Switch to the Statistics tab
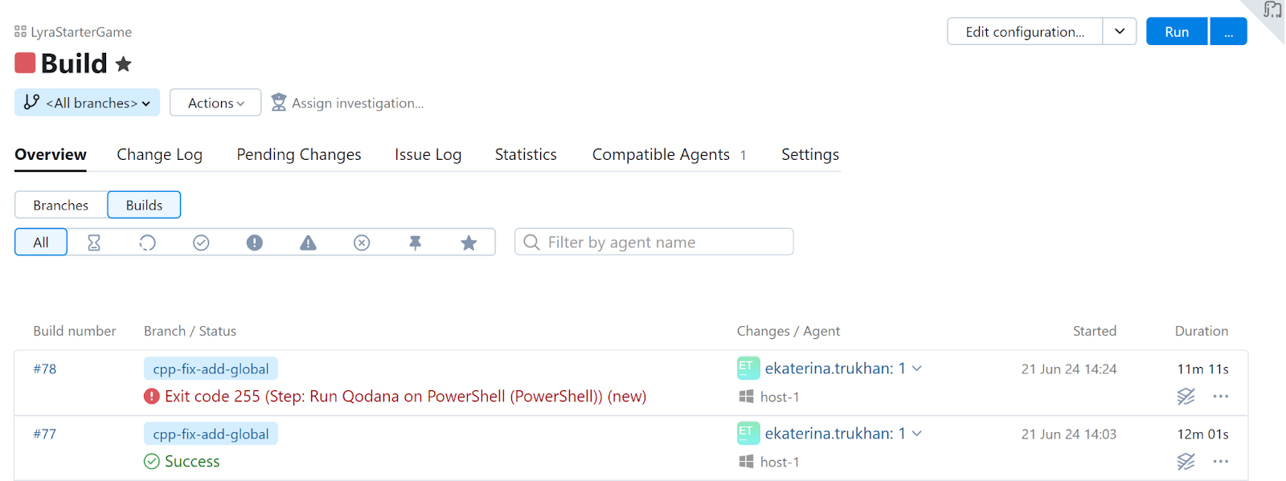The height and width of the screenshot is (481, 1286). click(526, 154)
